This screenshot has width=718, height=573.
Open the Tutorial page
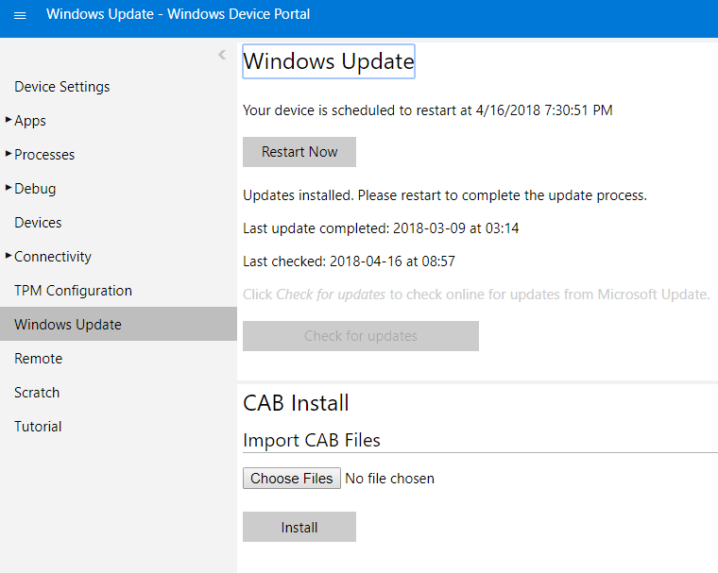coord(38,427)
